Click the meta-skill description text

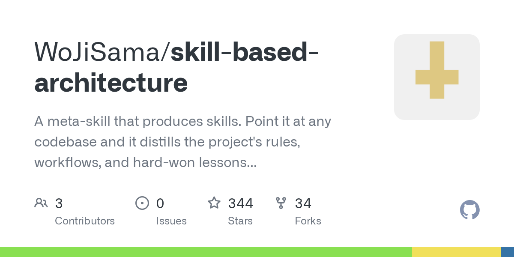(x=183, y=142)
